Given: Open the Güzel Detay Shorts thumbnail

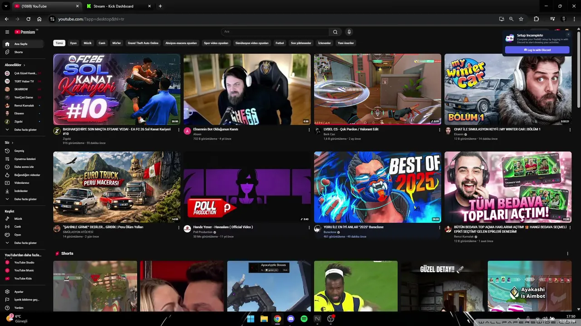Looking at the screenshot, I should point(443,286).
